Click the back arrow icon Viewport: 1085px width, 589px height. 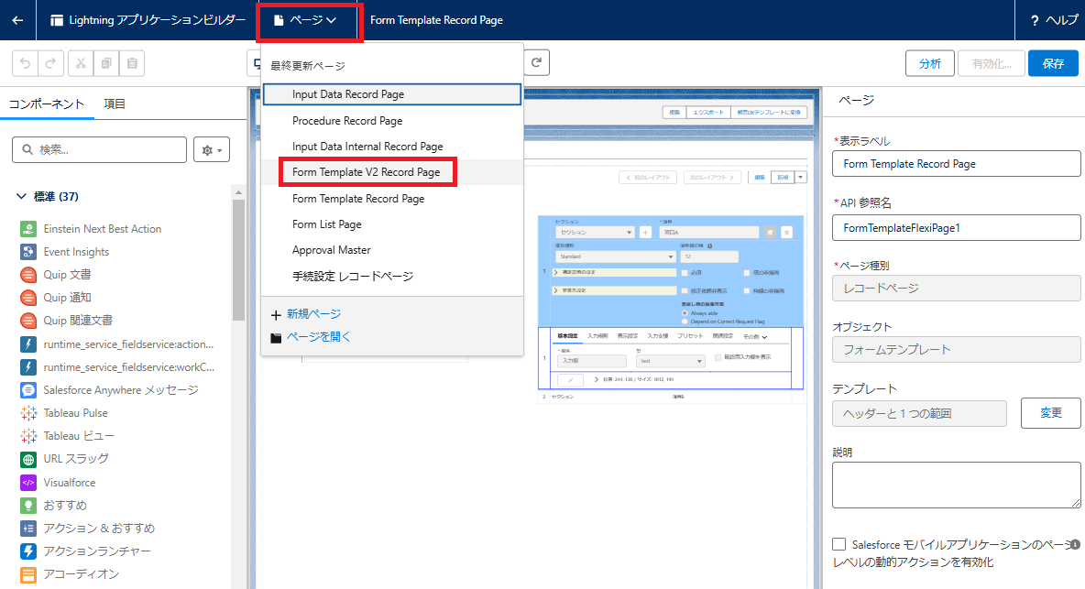[x=17, y=20]
